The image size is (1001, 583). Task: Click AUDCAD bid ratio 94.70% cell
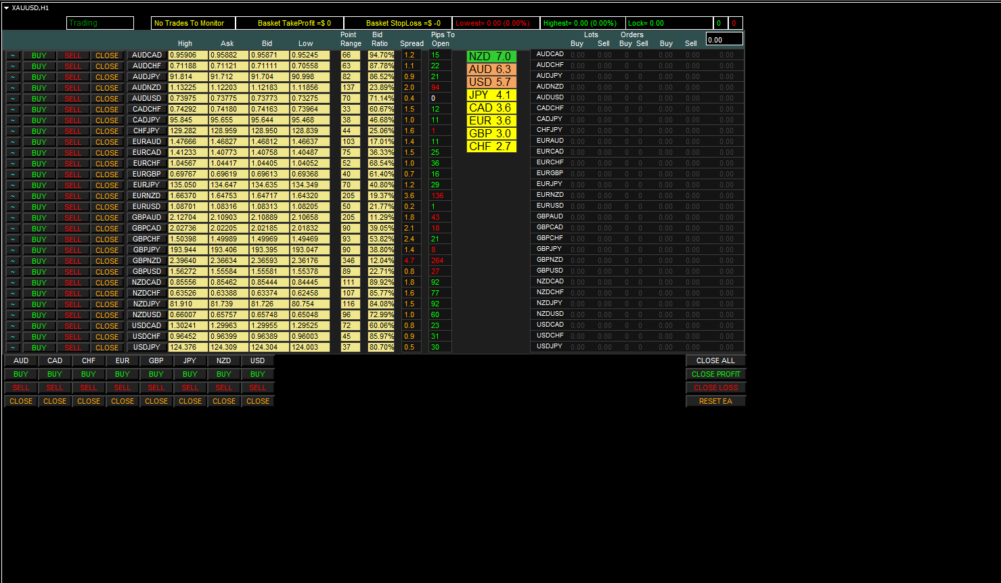tap(382, 55)
